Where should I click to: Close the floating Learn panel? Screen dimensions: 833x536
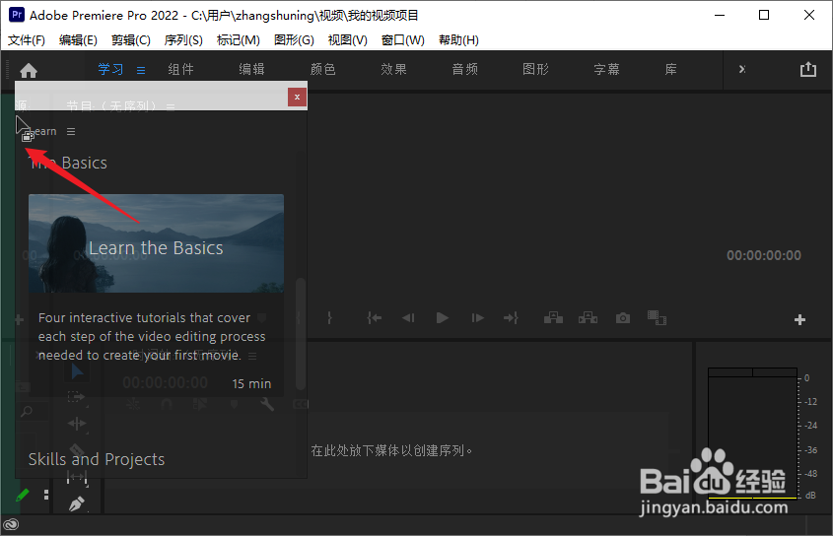[x=297, y=97]
